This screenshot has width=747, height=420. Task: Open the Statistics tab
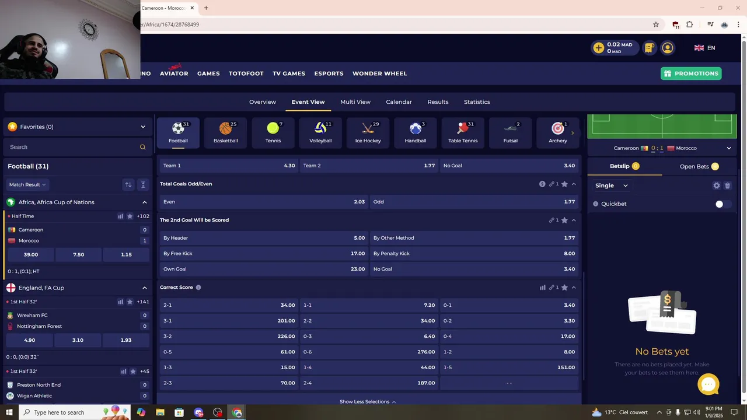point(477,101)
